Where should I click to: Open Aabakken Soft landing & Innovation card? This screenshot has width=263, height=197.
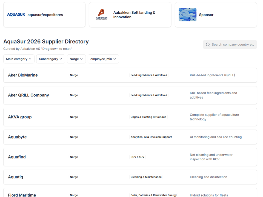pyautogui.click(x=134, y=15)
